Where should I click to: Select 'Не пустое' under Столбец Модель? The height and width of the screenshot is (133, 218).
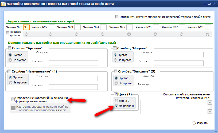115,60
